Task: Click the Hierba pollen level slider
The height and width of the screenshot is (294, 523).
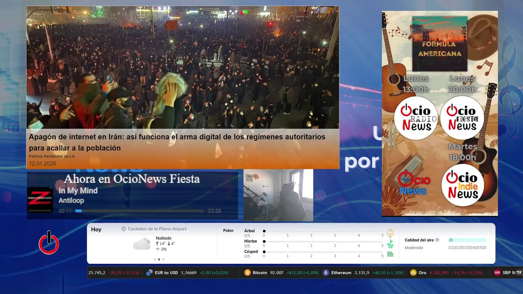Action: coord(324,242)
